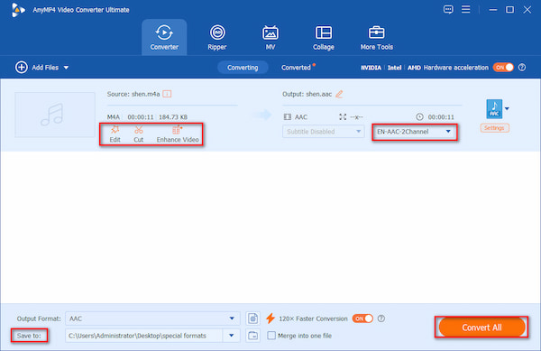Maximize the application window
The height and width of the screenshot is (351, 541).
509,10
